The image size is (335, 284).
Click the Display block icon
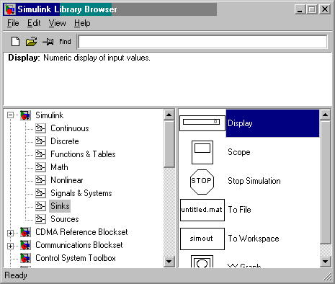click(x=202, y=123)
